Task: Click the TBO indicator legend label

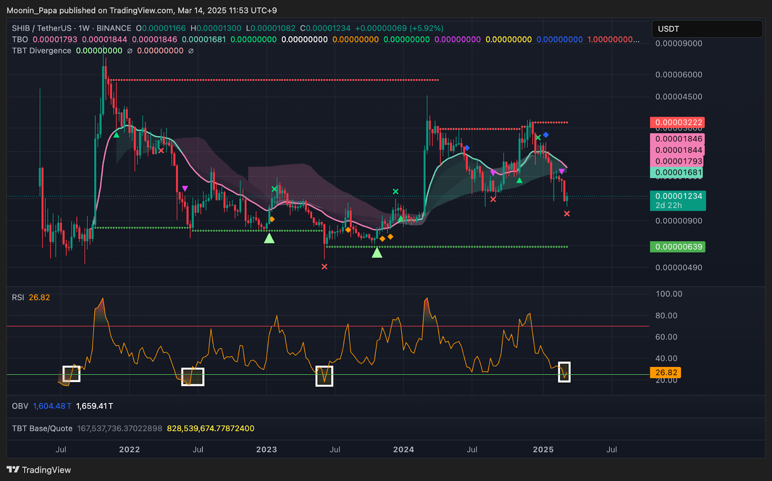Action: [x=20, y=40]
